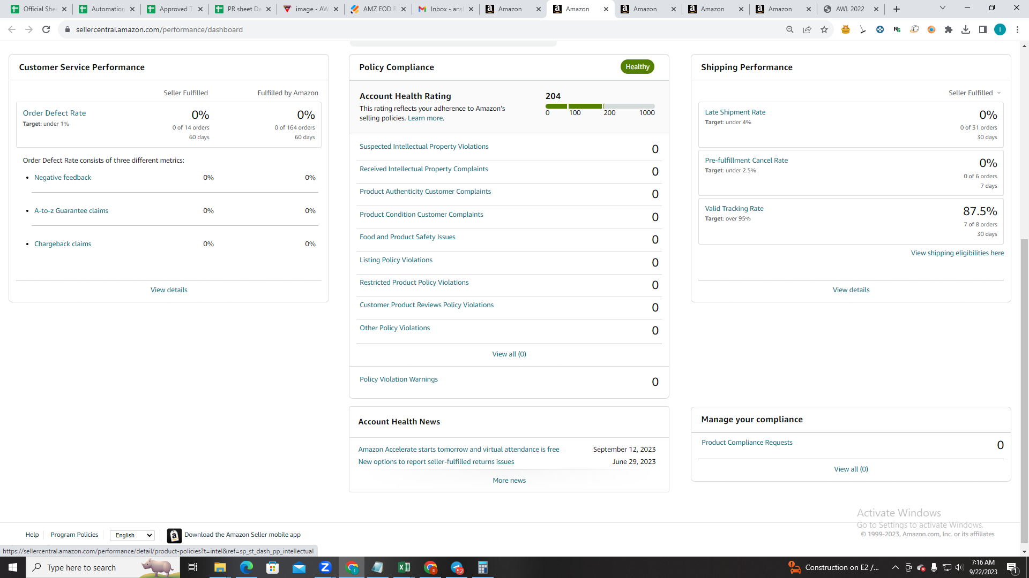
Task: Click the new tab plus button
Action: (x=897, y=9)
